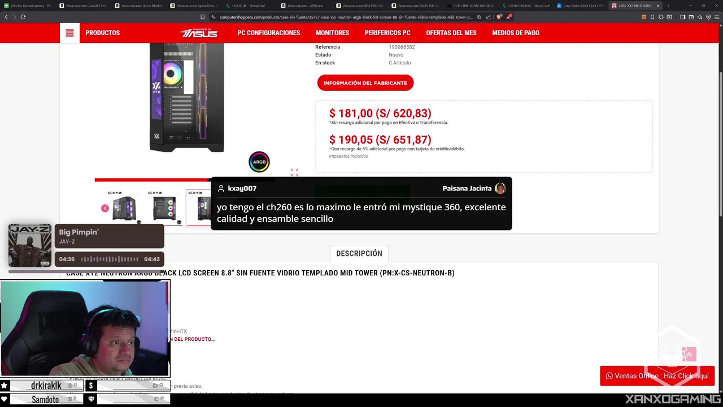Screen dimensions: 723x407
Task: Open the browser hamburger menu at right
Action: point(716,17)
